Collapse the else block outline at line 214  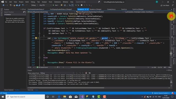[39, 57]
